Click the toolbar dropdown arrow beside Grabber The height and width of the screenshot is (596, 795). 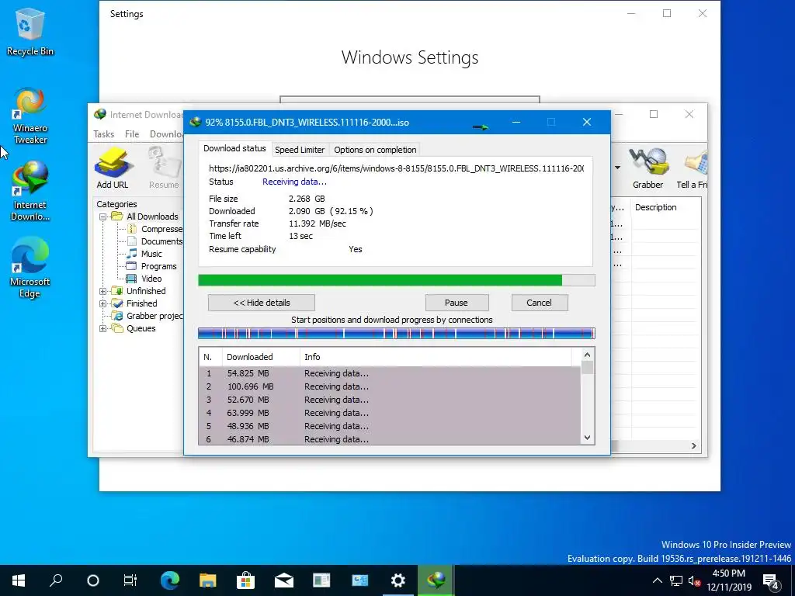(x=617, y=168)
